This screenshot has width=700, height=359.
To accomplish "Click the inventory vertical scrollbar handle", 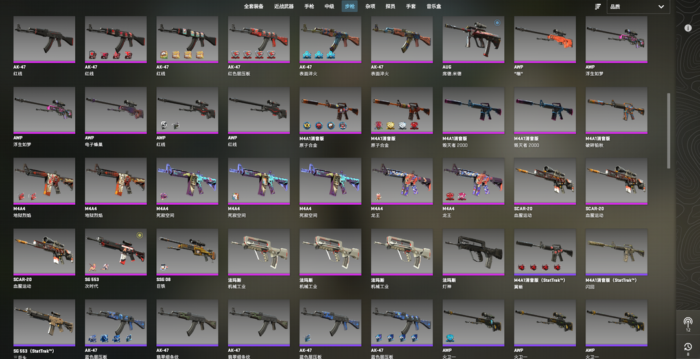I will pyautogui.click(x=668, y=131).
